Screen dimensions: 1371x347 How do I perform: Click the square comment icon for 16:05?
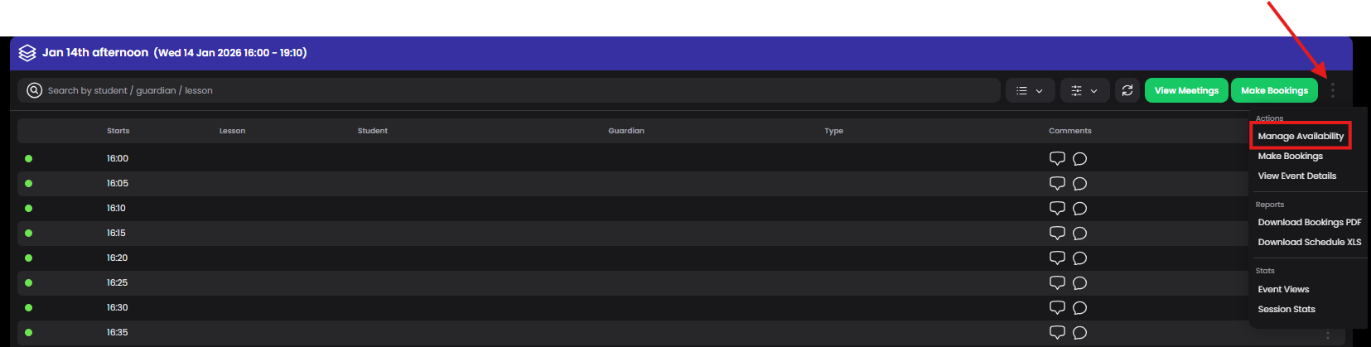click(x=1057, y=183)
